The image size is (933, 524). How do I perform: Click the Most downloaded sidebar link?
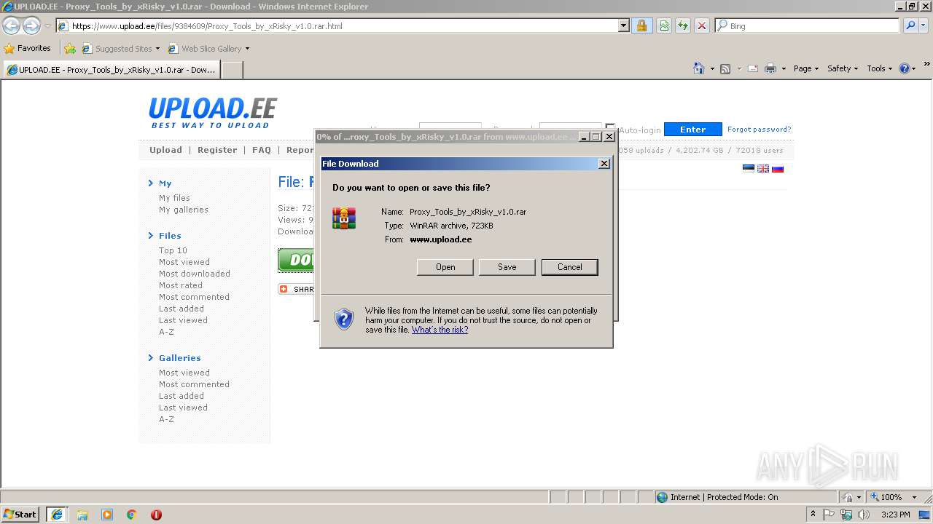(x=195, y=274)
